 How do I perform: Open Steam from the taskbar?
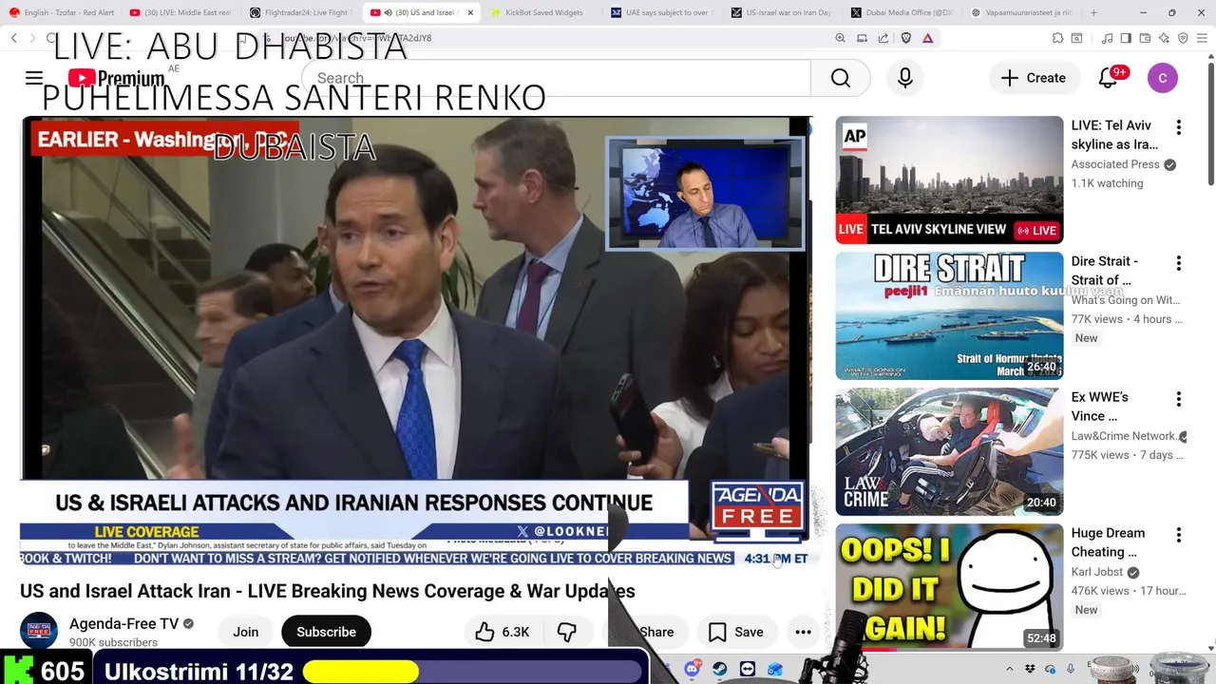pos(719,670)
